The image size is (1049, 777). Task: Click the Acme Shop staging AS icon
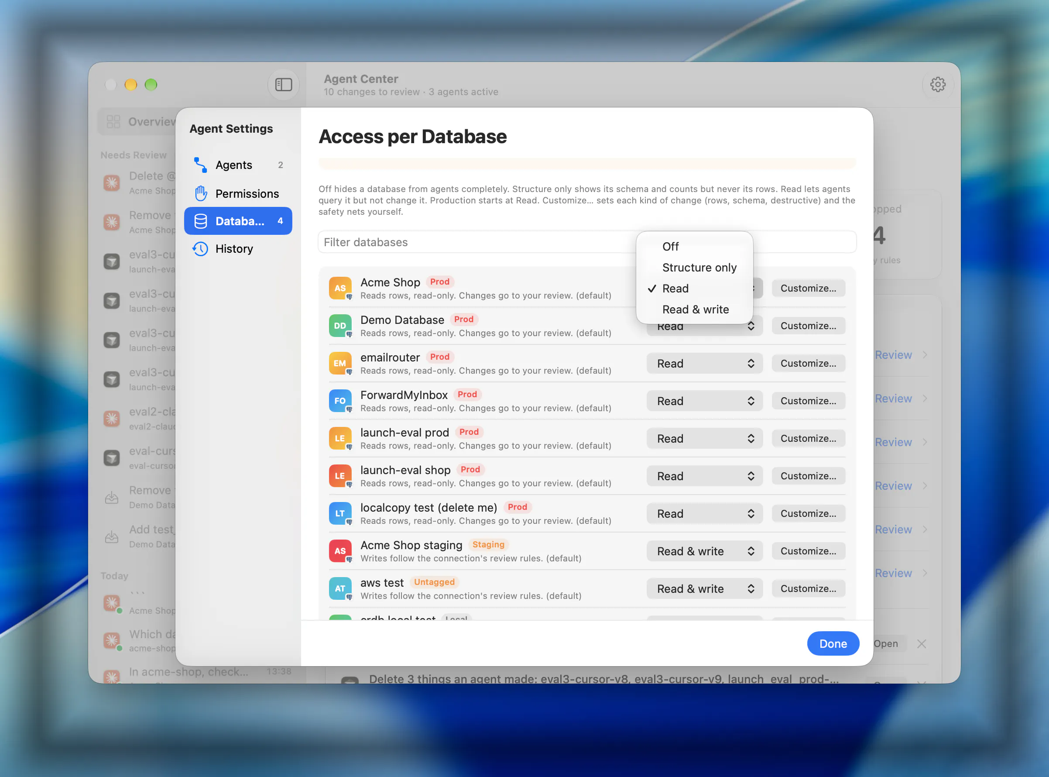pos(340,551)
